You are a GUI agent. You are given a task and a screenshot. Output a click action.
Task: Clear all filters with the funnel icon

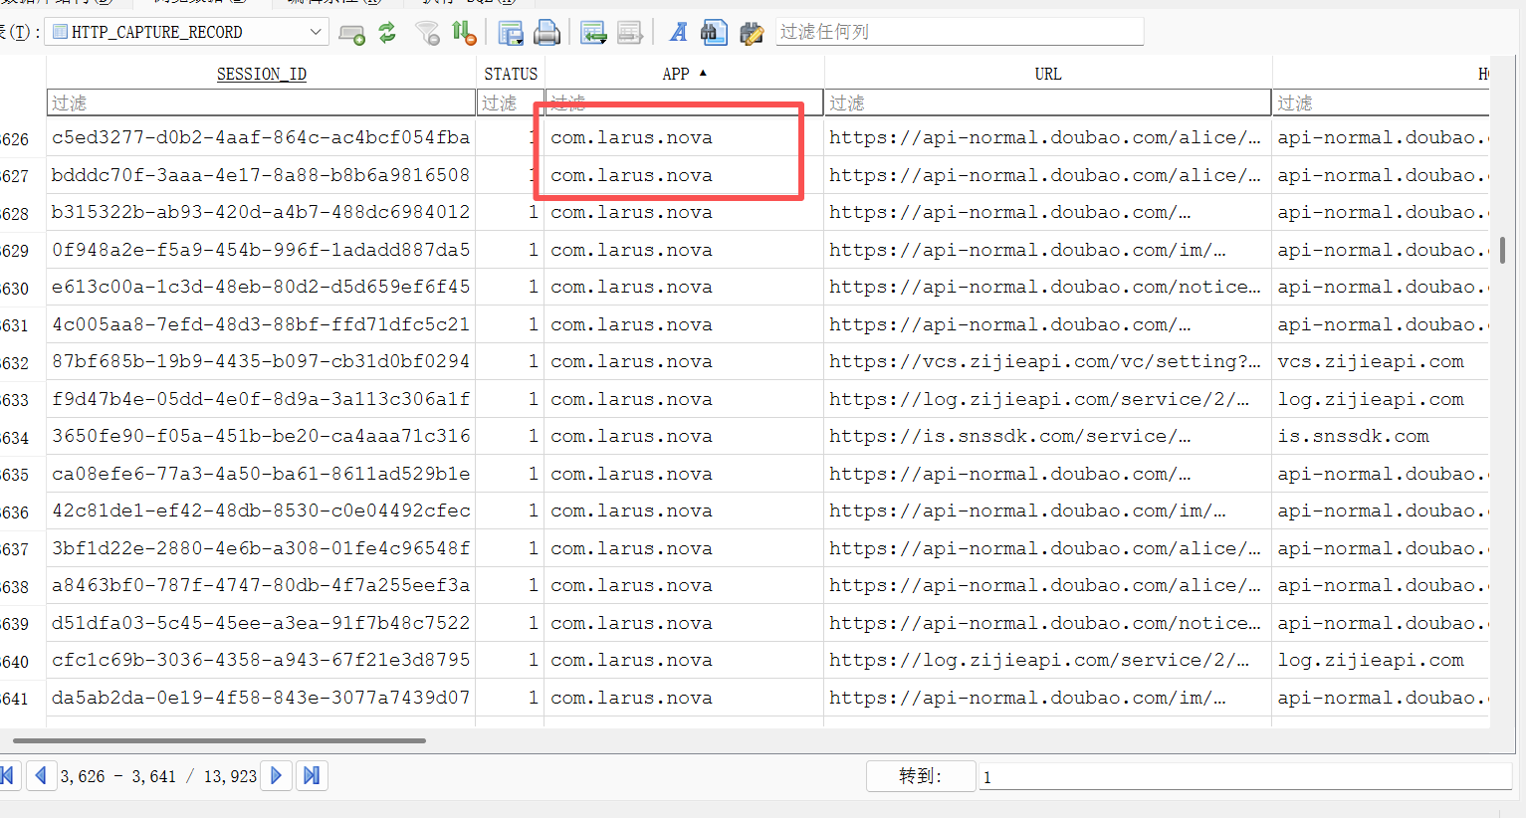[428, 33]
